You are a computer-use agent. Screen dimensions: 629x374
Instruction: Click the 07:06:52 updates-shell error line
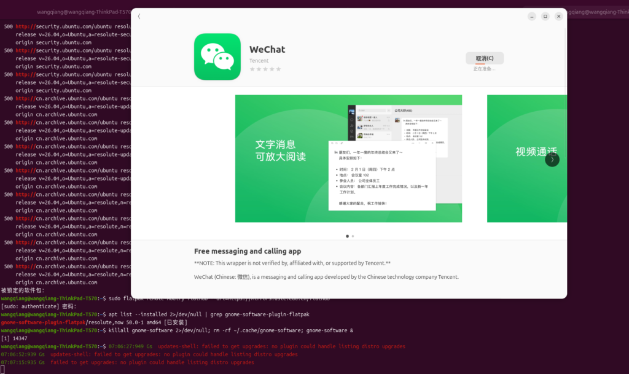[149, 354]
